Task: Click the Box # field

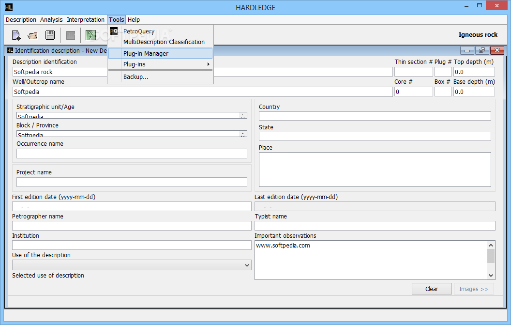Action: click(x=443, y=92)
